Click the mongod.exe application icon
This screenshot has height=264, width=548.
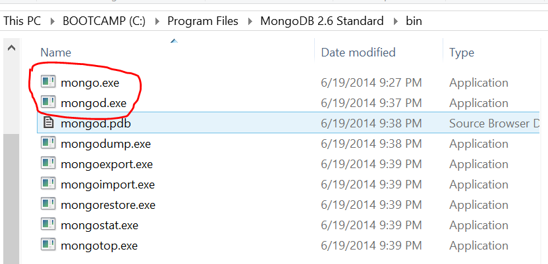point(47,102)
